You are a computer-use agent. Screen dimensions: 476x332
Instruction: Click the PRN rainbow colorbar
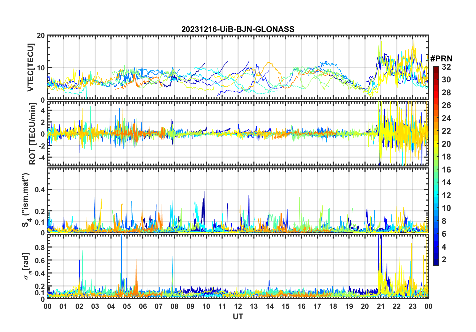pos(436,166)
